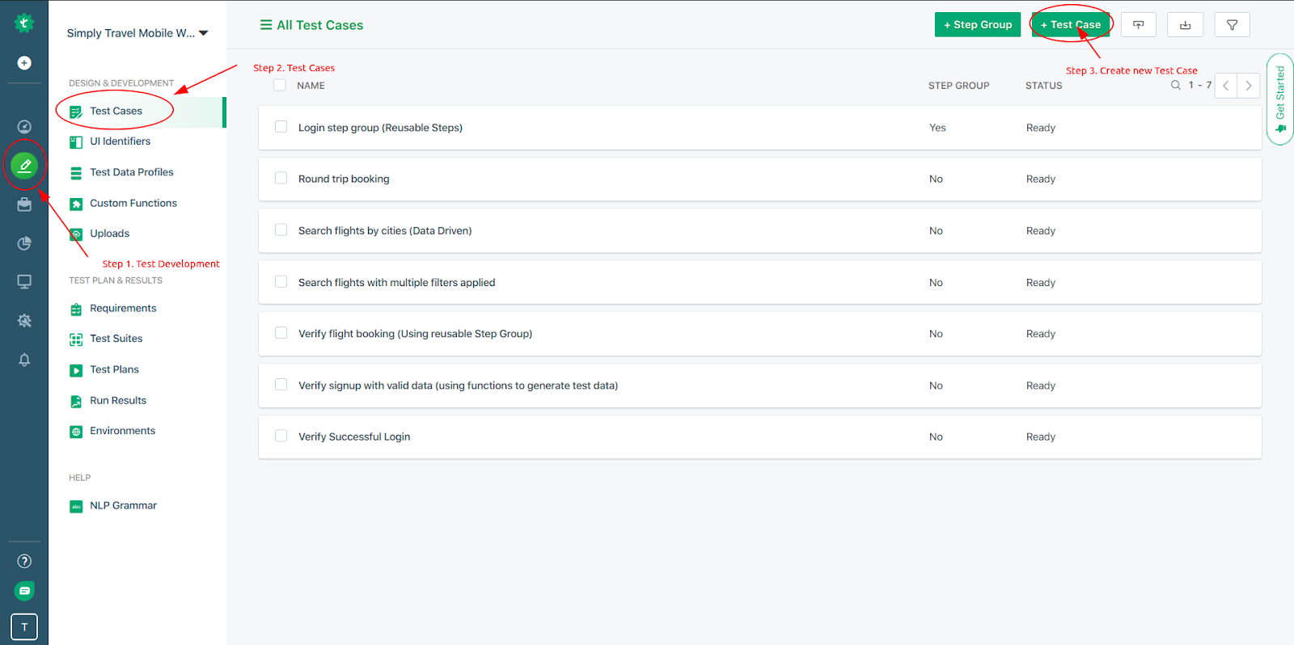Expand the Simply Travel Mobile project dropdown
The width and height of the screenshot is (1294, 645).
point(137,33)
